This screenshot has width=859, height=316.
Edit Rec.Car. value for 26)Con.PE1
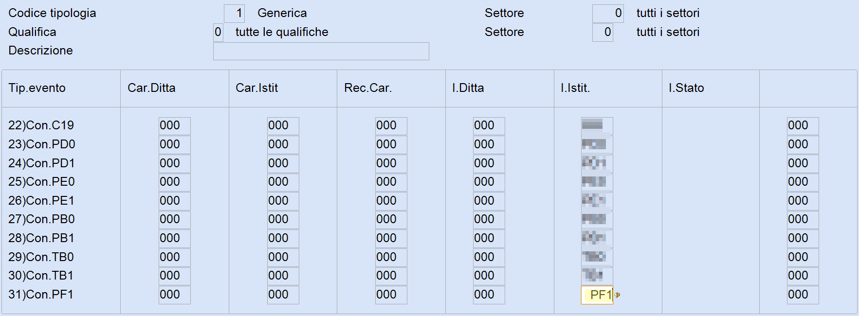(391, 201)
